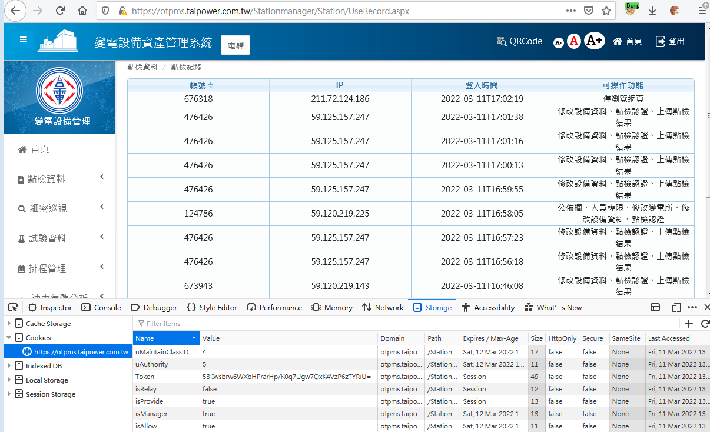Toggle responsive design mode icon
Screen dimensions: 710x432
pyautogui.click(x=676, y=307)
